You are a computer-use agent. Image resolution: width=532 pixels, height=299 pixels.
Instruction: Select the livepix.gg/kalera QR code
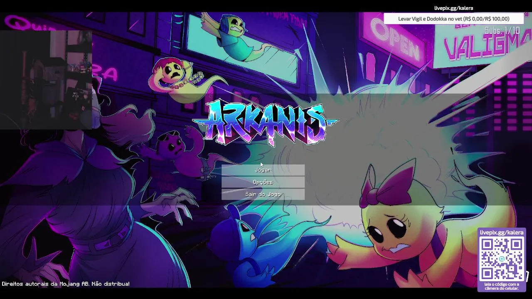(502, 259)
